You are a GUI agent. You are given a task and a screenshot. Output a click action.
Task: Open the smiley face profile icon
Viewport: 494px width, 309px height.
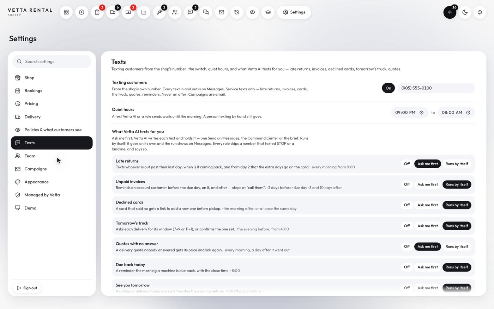tap(480, 12)
